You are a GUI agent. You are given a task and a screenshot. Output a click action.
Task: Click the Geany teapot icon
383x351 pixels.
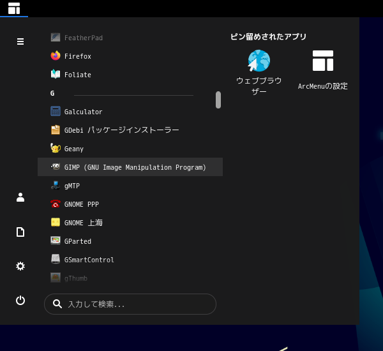56,148
